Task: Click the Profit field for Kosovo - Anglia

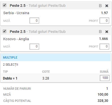Action: click(104, 46)
